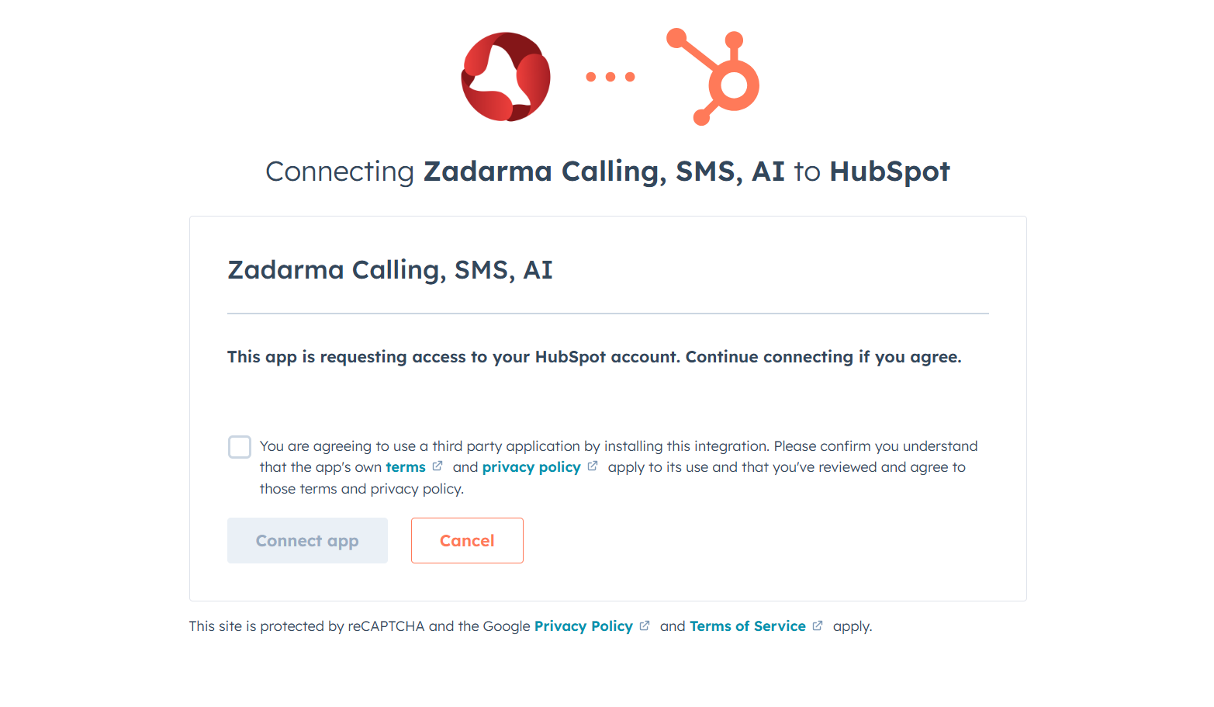The height and width of the screenshot is (707, 1214).
Task: Open the app's terms link
Action: (407, 466)
